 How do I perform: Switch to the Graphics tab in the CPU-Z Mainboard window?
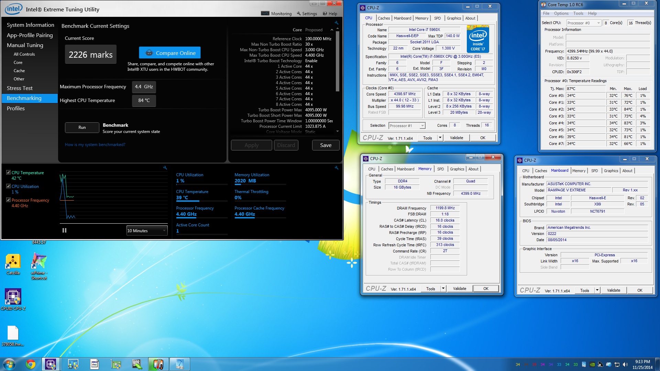click(x=611, y=171)
